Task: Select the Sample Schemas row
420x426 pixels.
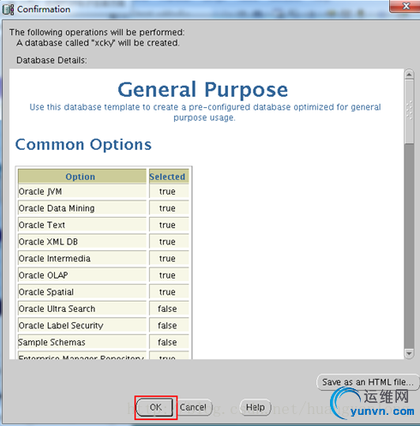Action: point(104,342)
